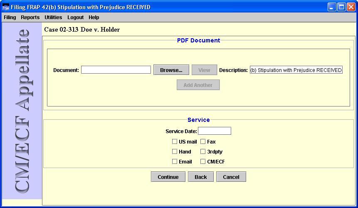Click the case title 'Case 02-313 Doe v. Holder'
The image size is (358, 208).
(82, 30)
